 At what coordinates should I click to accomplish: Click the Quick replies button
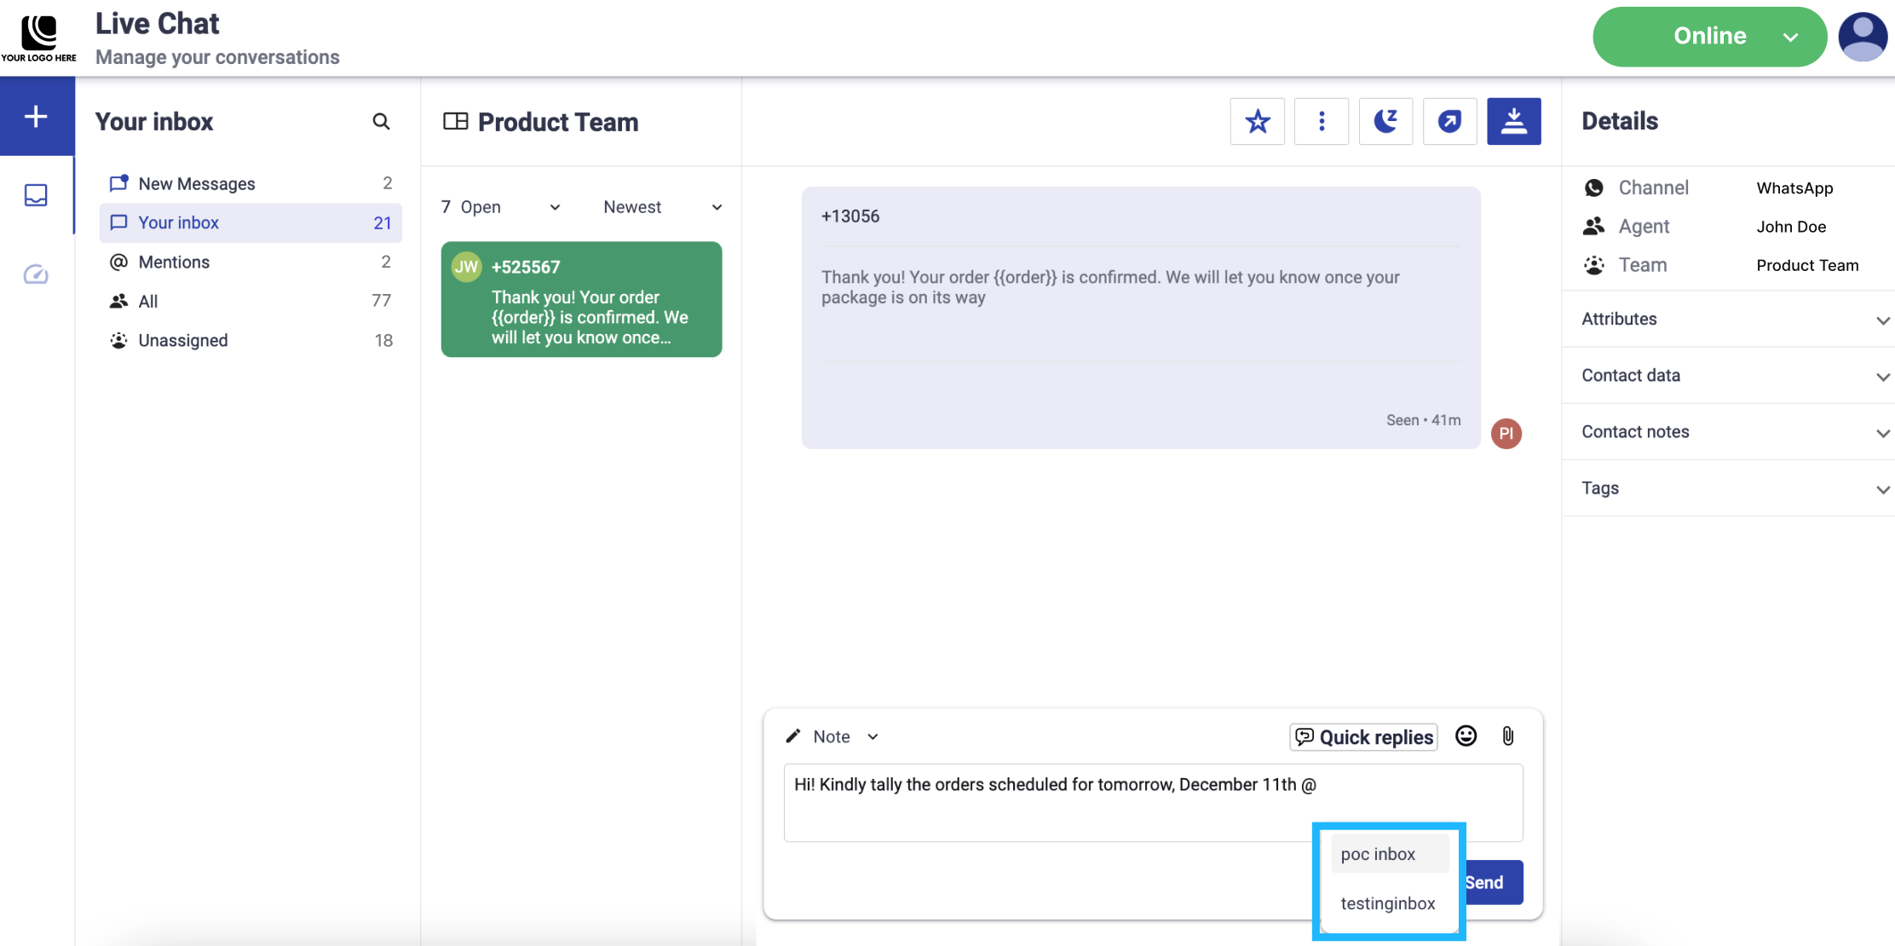(x=1363, y=737)
